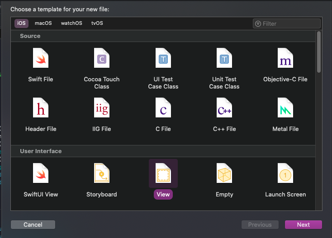Cancel the new file dialog

(x=33, y=224)
